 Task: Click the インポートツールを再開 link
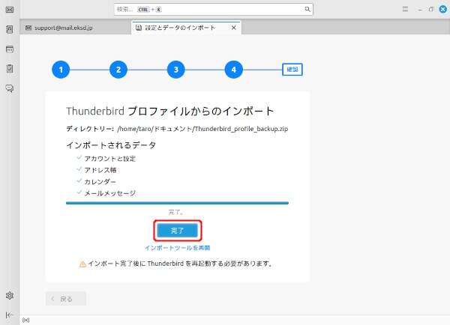point(177,248)
